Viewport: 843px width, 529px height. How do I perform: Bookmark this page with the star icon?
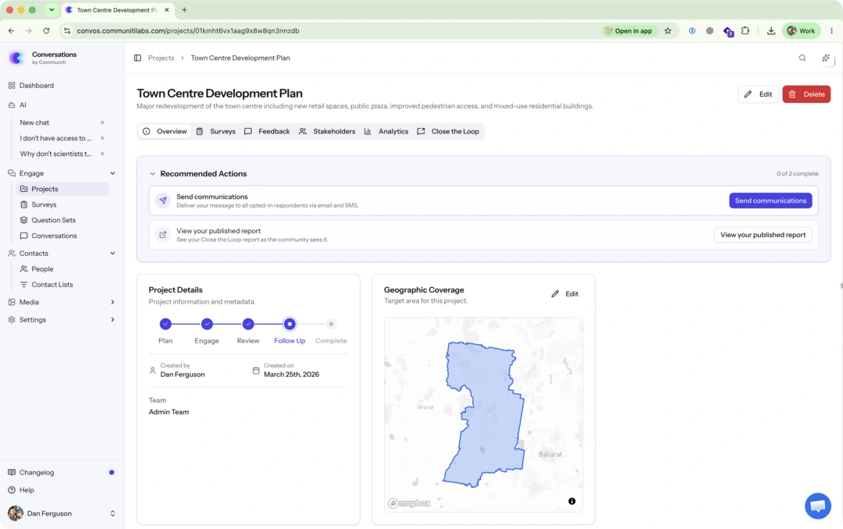[667, 30]
